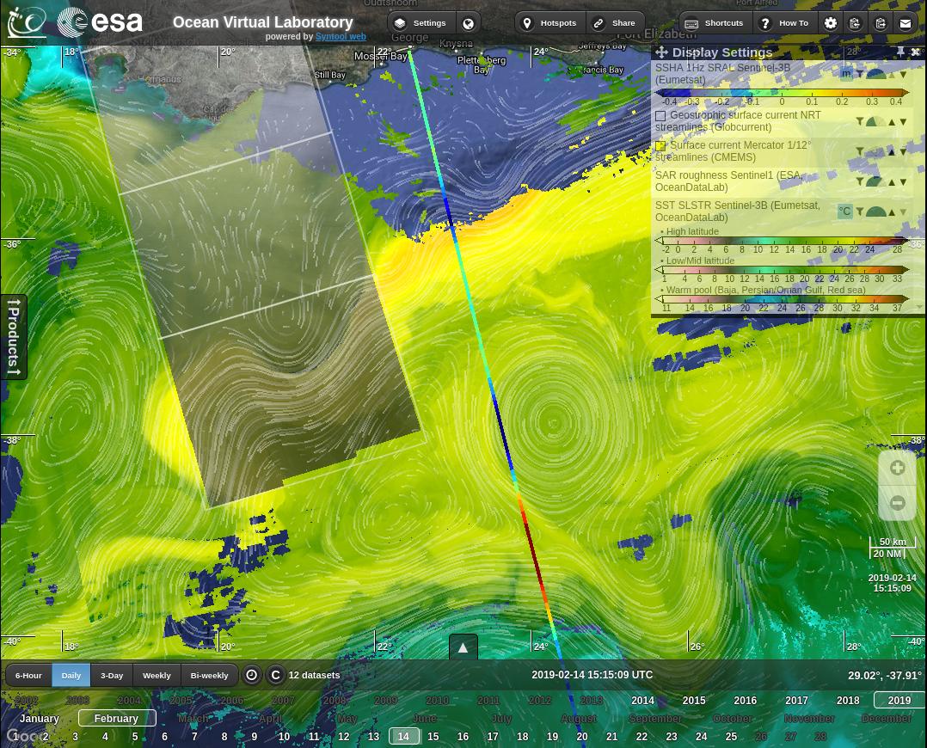
Task: Zoom out the map with minus
Action: coord(898,503)
